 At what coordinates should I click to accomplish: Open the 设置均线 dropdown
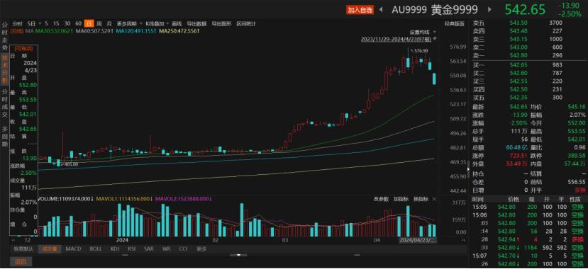(x=423, y=32)
